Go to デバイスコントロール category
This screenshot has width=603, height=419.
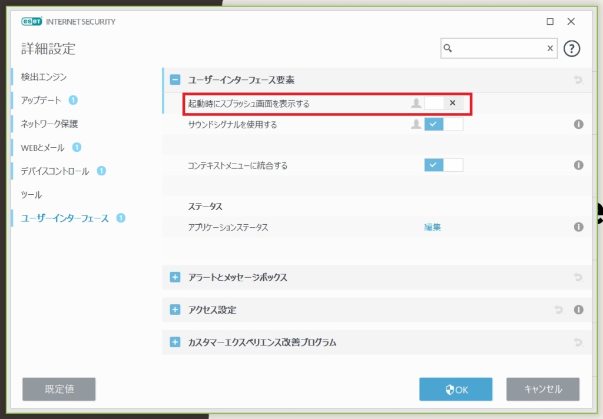click(x=55, y=171)
